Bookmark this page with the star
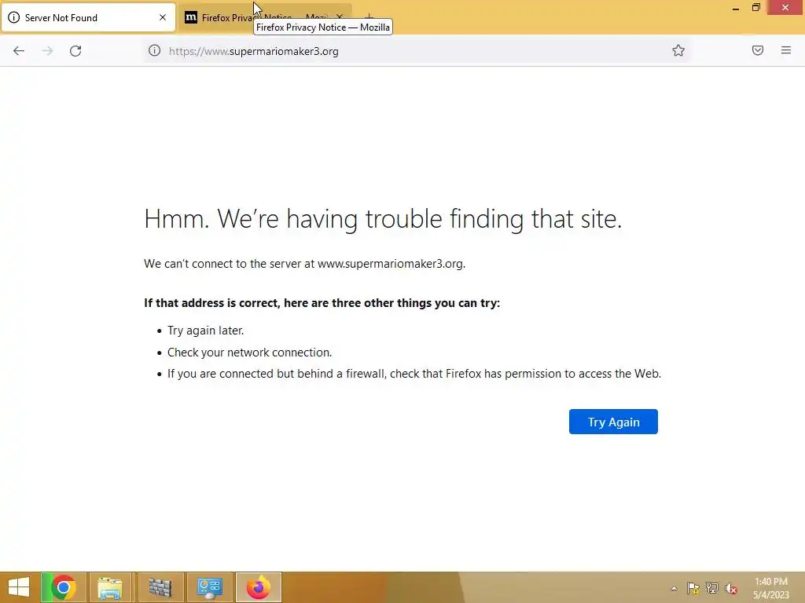Screen dimensions: 805x603 (678, 50)
